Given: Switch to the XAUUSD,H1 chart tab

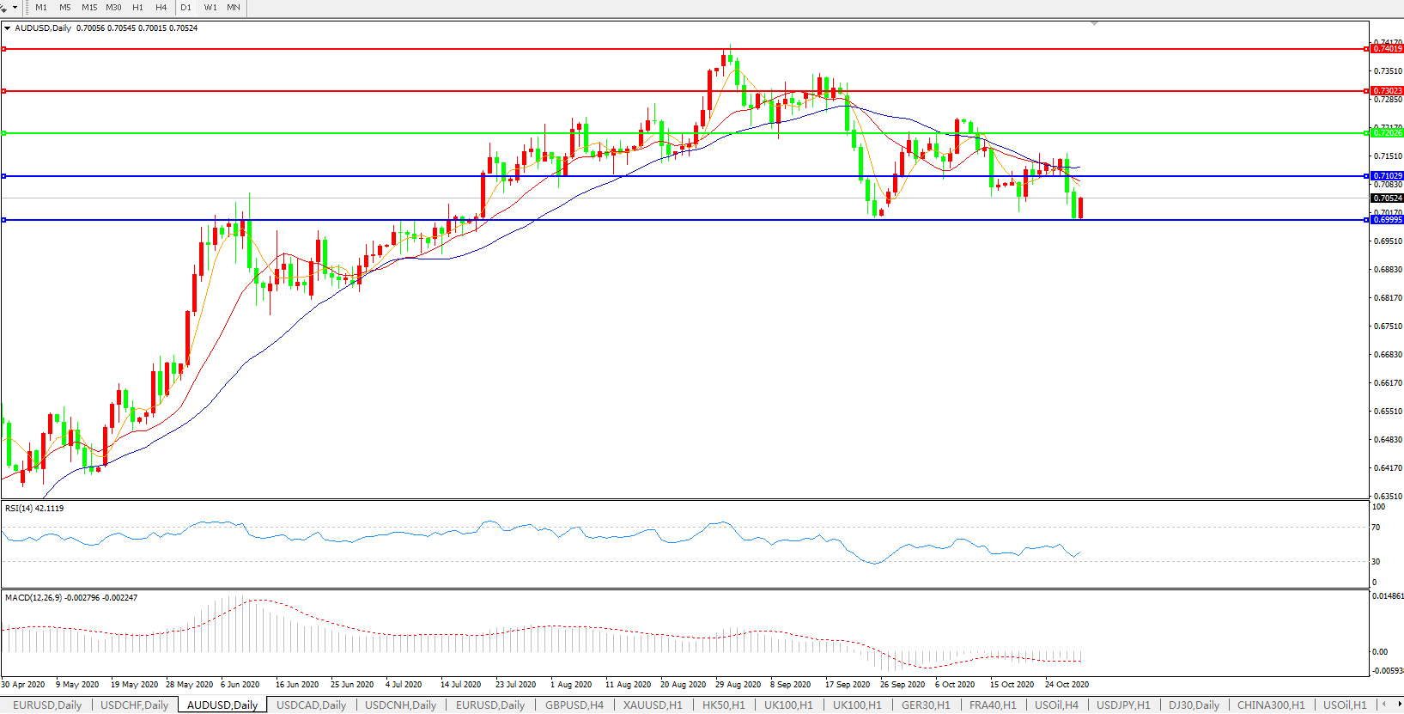Looking at the screenshot, I should tap(653, 705).
